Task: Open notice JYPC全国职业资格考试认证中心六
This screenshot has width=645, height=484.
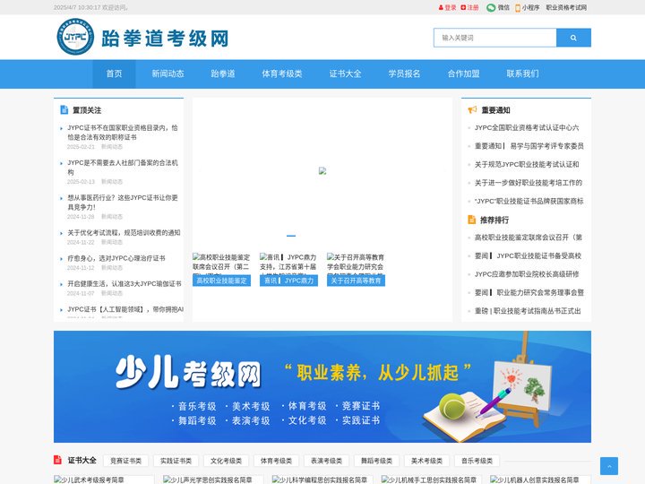Action: coord(527,128)
